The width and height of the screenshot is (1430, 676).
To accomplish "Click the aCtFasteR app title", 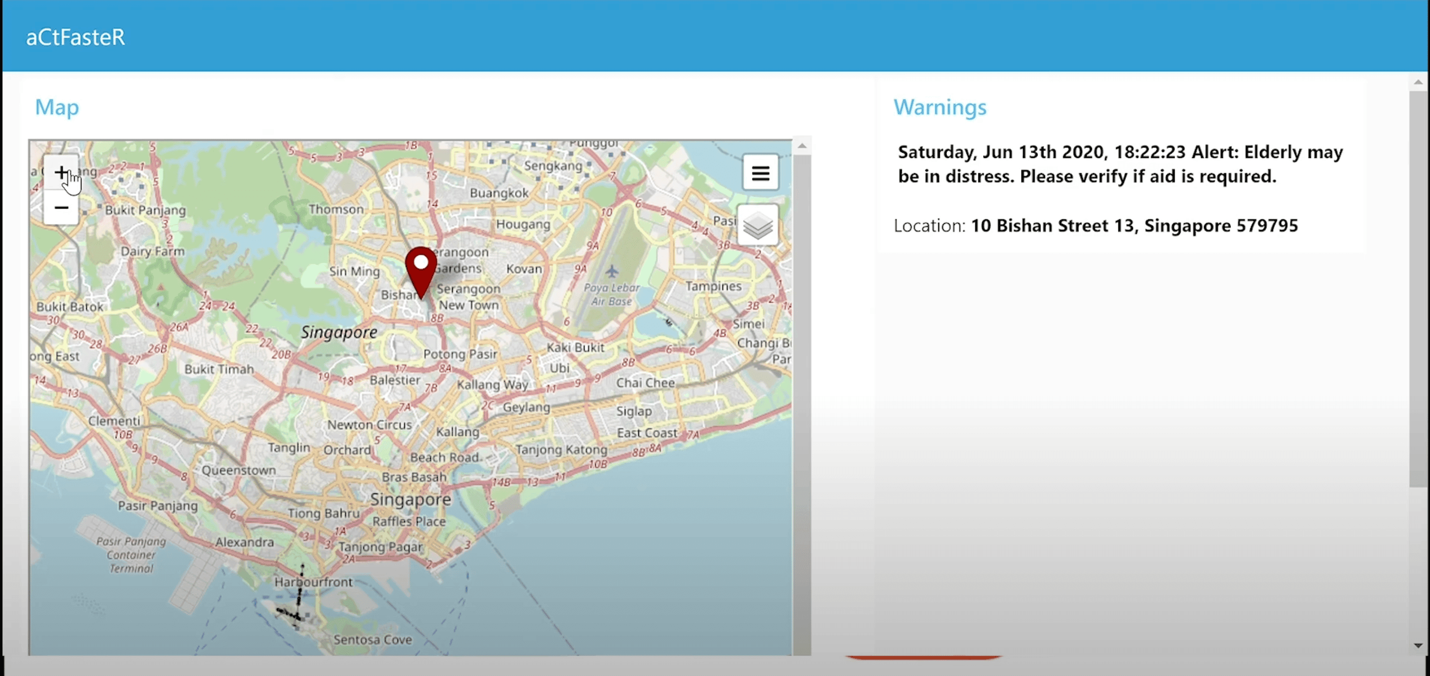I will tap(76, 37).
